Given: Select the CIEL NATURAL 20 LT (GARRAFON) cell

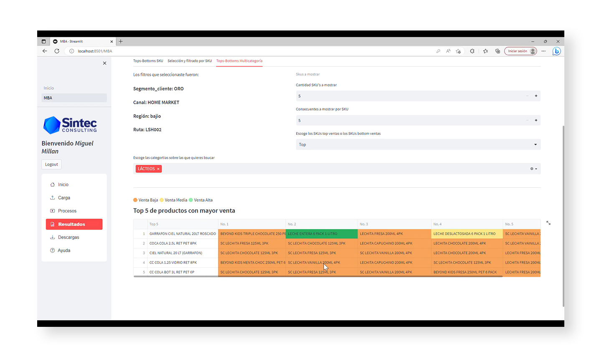Looking at the screenshot, I should (x=183, y=253).
